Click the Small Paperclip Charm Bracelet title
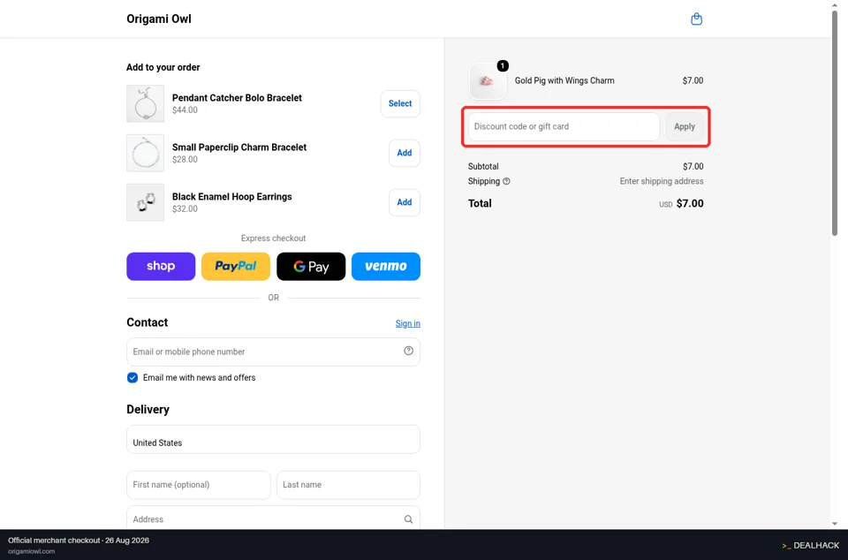Image resolution: width=848 pixels, height=560 pixels. pos(239,147)
